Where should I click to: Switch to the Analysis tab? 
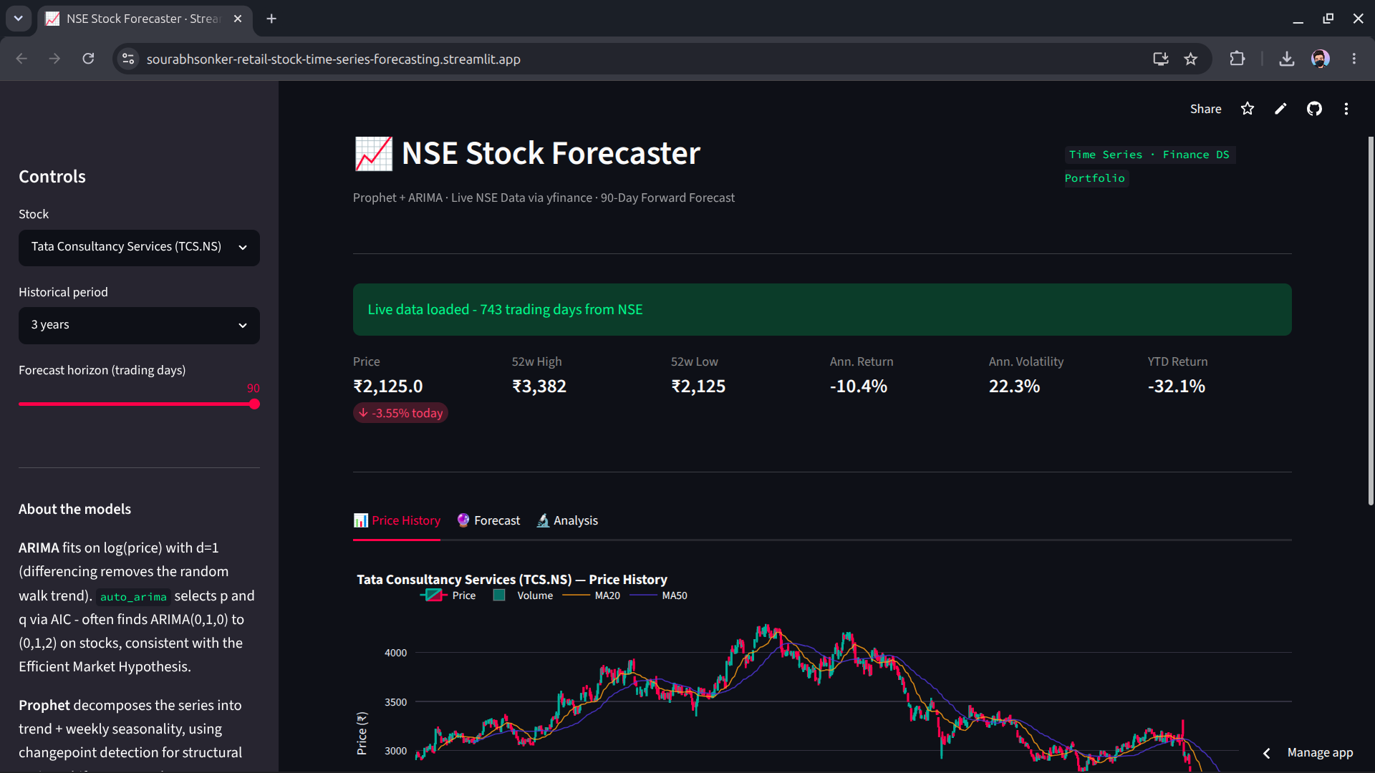567,521
